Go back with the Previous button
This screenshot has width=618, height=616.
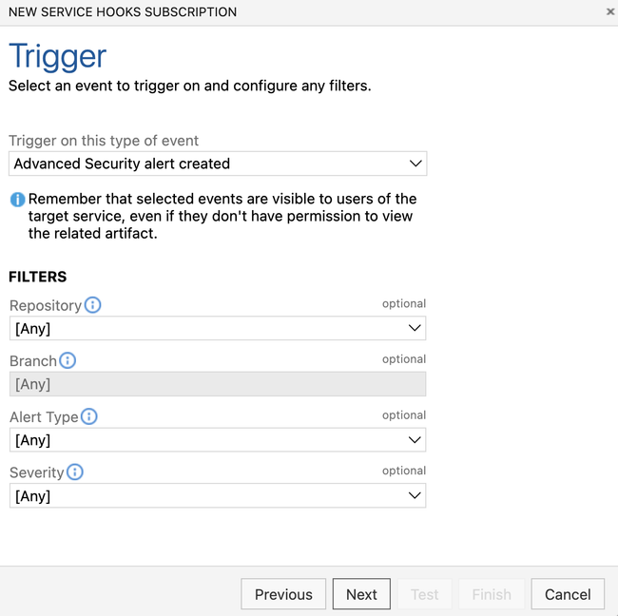[283, 594]
